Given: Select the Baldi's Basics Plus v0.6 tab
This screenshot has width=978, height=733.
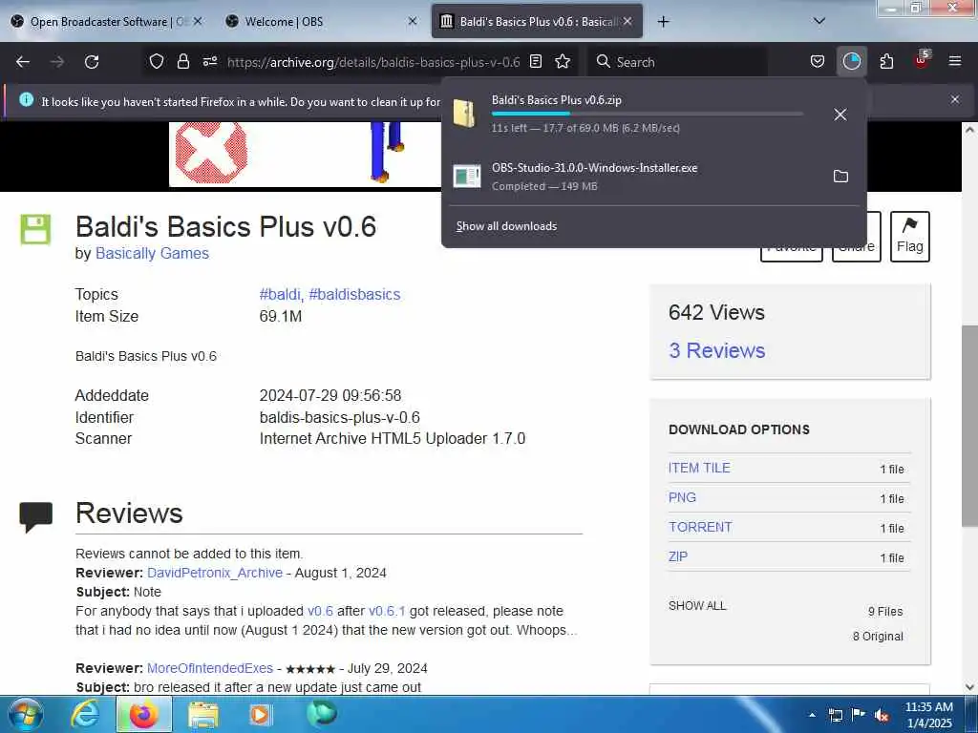Looking at the screenshot, I should (x=538, y=22).
